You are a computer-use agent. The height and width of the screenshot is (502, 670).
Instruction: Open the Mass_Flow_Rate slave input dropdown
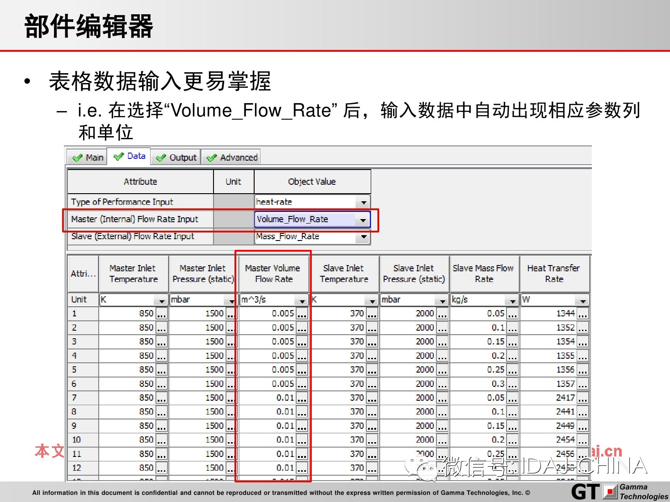pos(364,237)
